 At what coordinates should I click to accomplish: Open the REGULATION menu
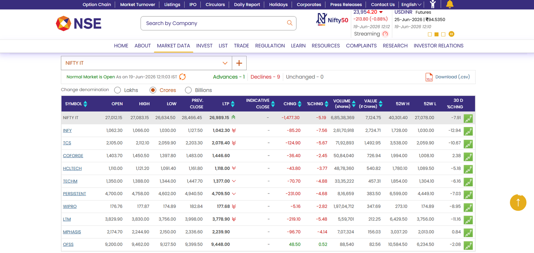click(x=270, y=46)
